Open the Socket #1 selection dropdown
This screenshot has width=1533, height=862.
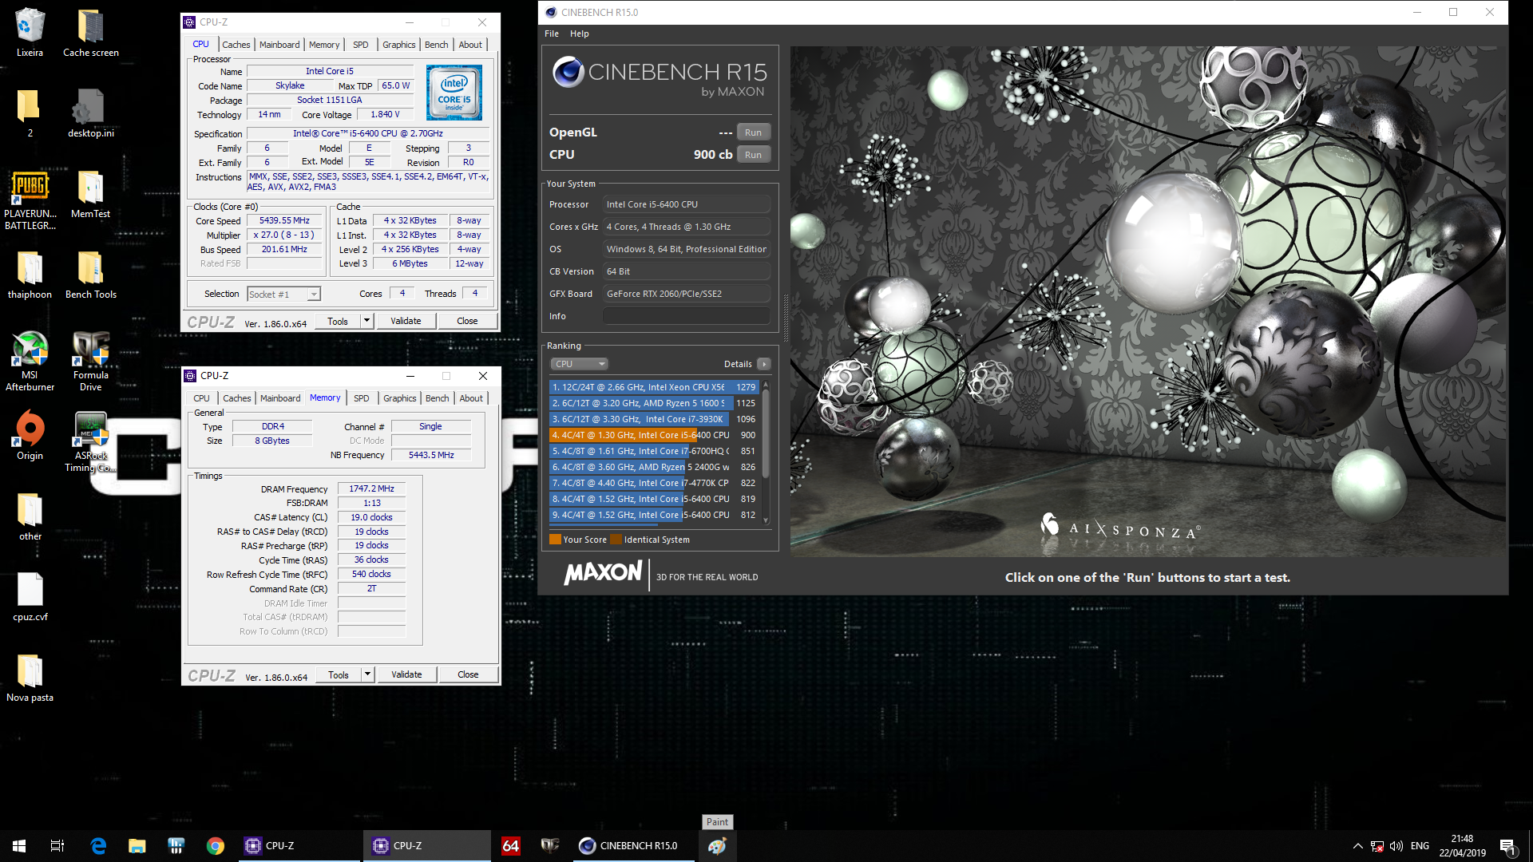tap(283, 295)
